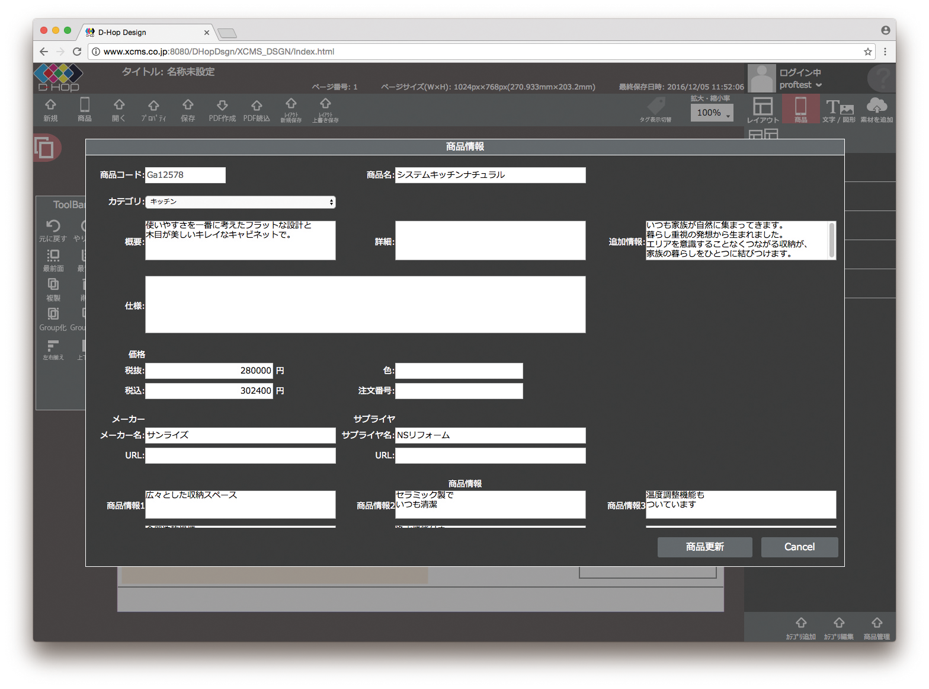Screen dimensions: 929x689
Task: Click the サプライヤ URL input field
Action: 491,455
